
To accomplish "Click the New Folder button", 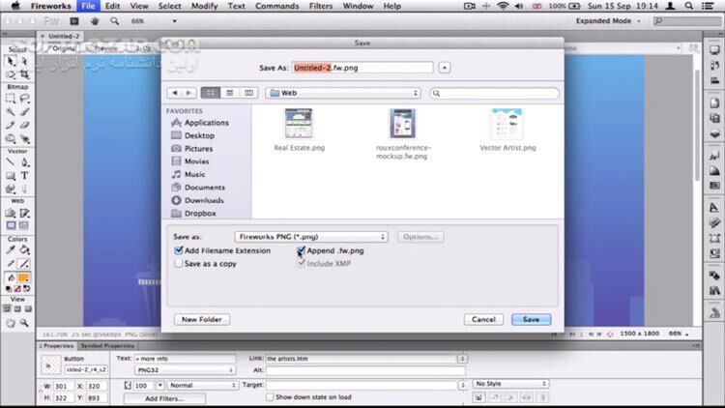I will coord(202,319).
